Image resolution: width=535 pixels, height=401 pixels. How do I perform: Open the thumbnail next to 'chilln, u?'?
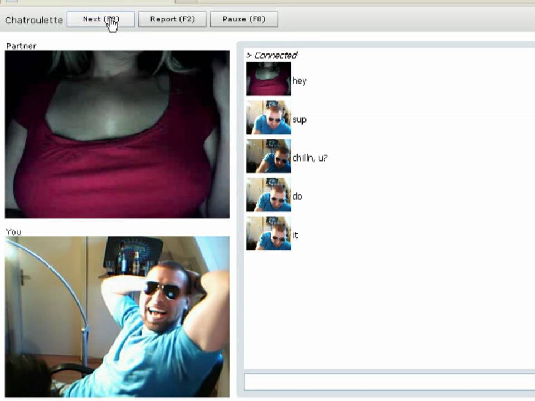269,156
